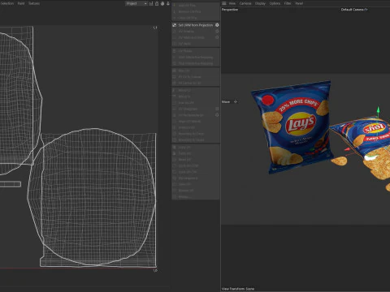The width and height of the screenshot is (390, 292).
Task: Open the gear beside UV Rectangularize entry
Action: tap(217, 115)
